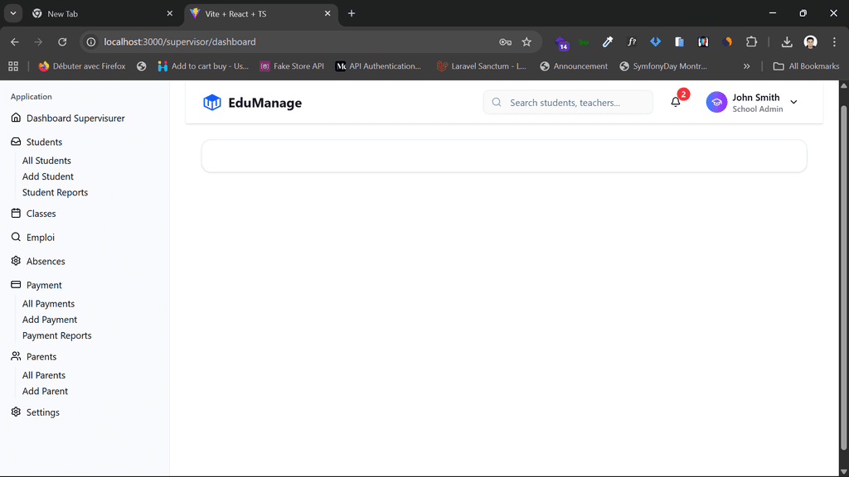Click the search magnifier icon in header
The height and width of the screenshot is (477, 849).
[497, 102]
